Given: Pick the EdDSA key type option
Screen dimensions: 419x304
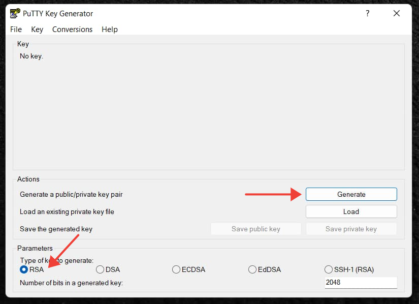Looking at the screenshot, I should click(x=252, y=269).
